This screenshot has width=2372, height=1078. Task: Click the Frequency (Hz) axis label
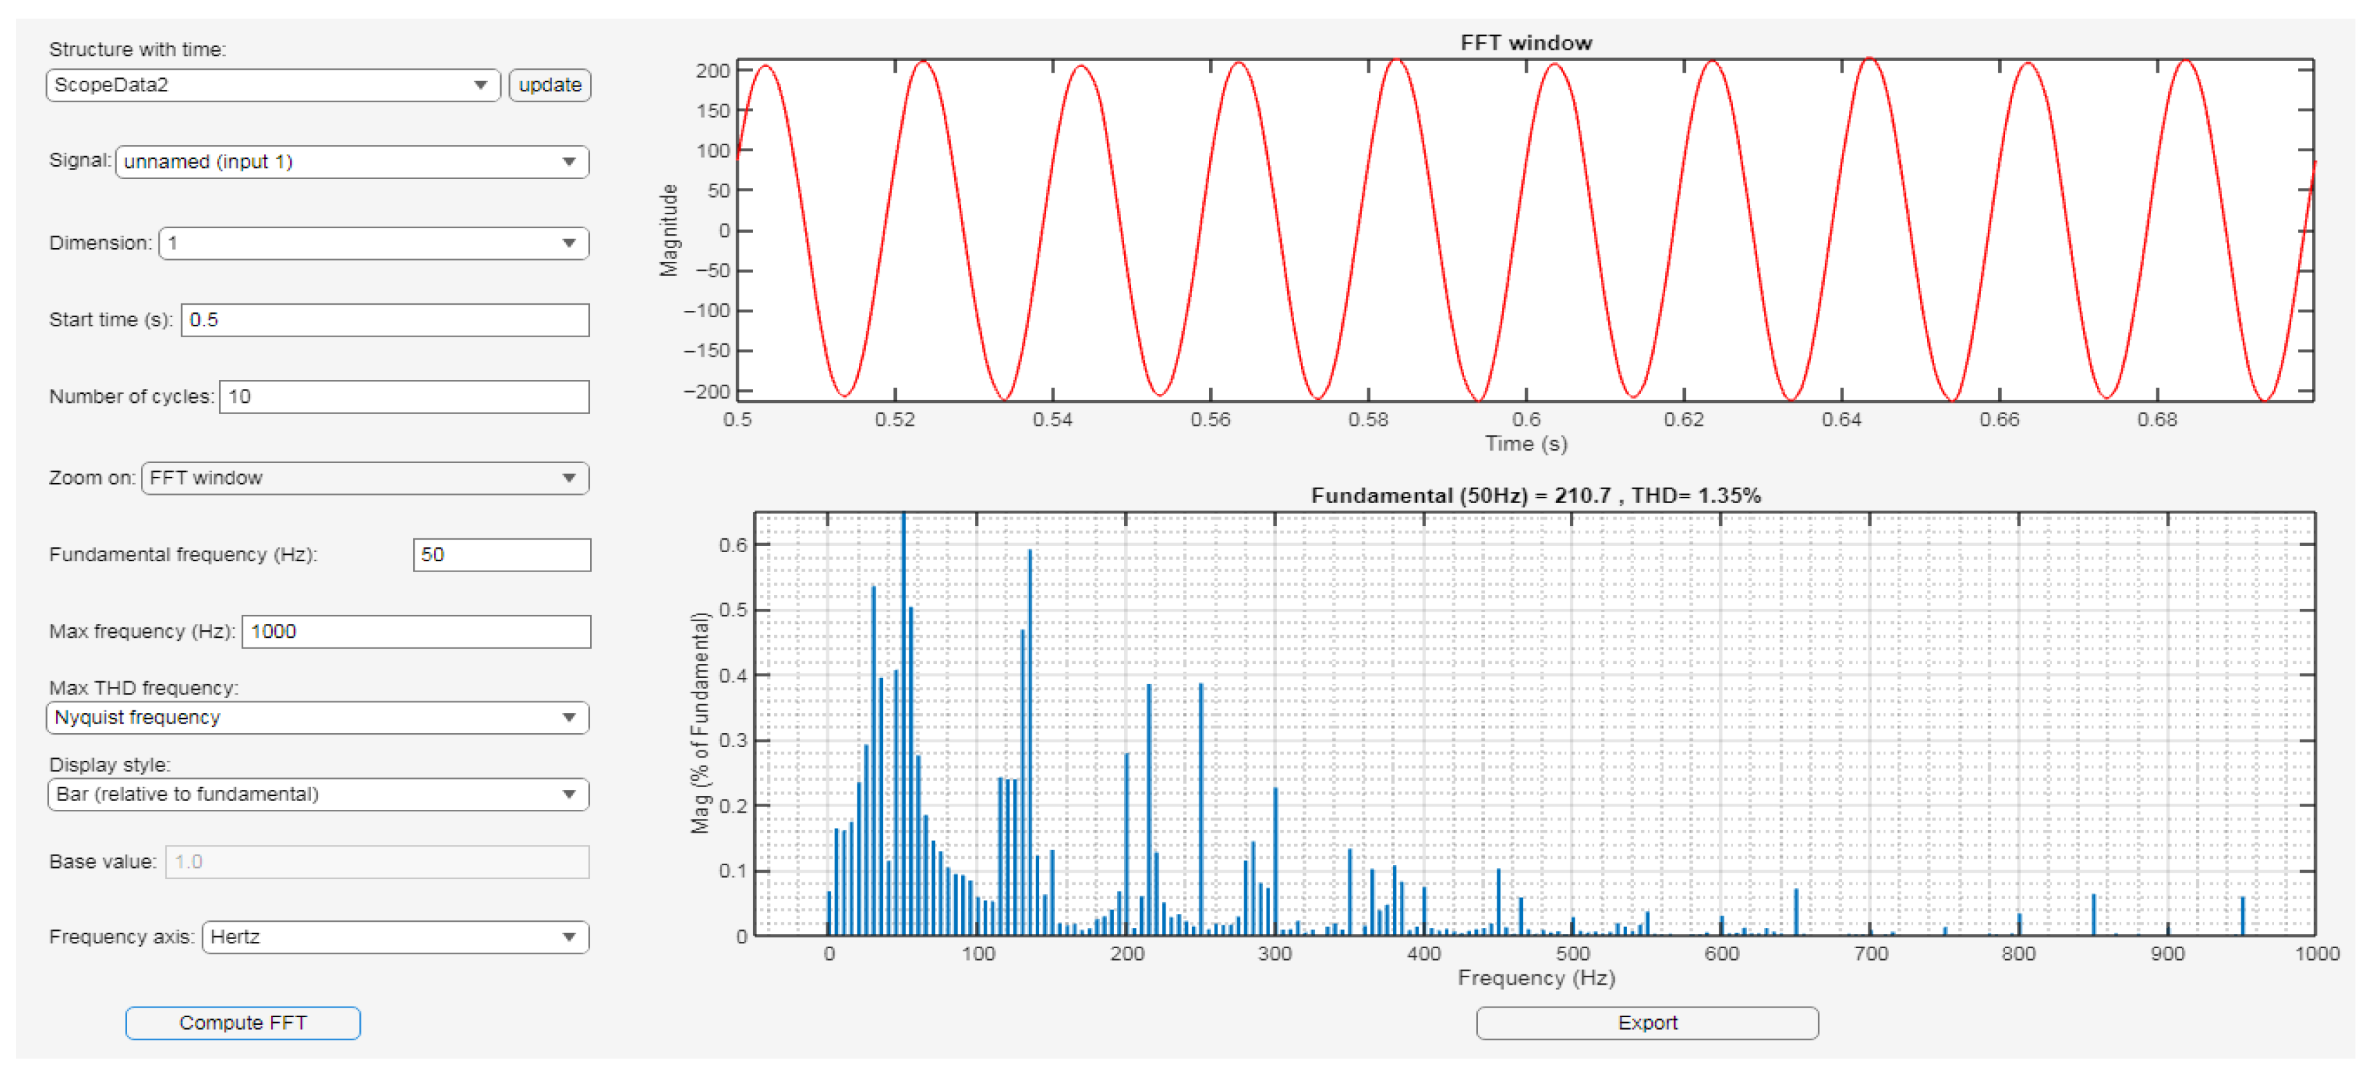pyautogui.click(x=1536, y=978)
